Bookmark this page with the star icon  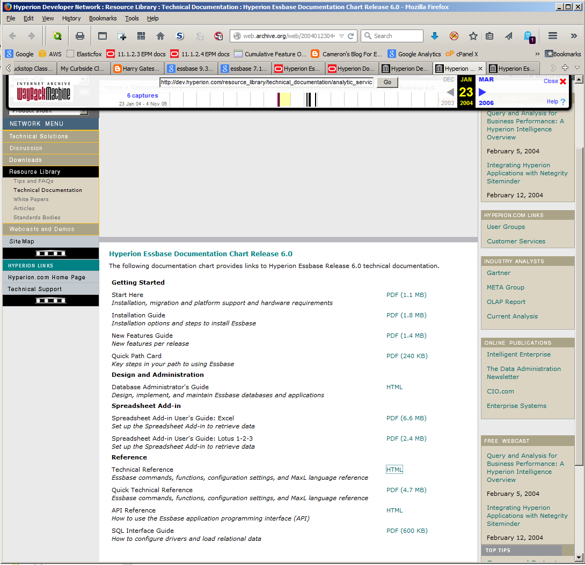(473, 36)
